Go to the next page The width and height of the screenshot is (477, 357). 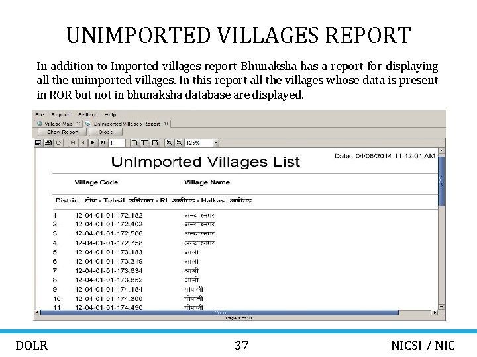point(93,143)
